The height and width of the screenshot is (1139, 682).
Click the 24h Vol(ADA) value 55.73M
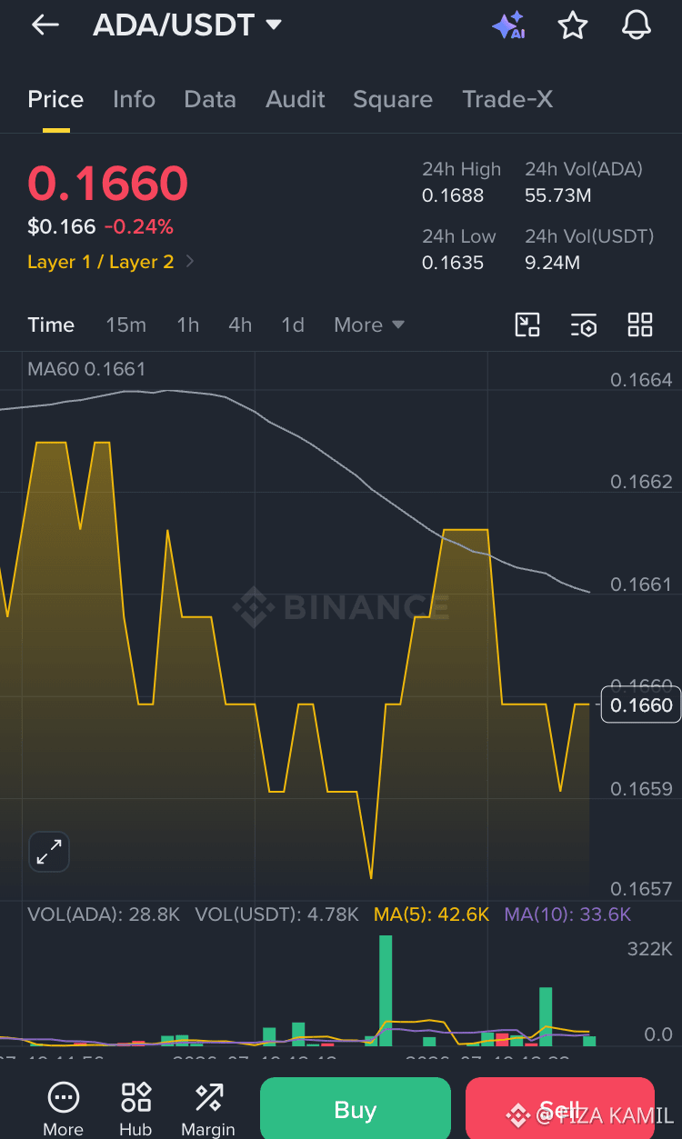[x=557, y=195]
